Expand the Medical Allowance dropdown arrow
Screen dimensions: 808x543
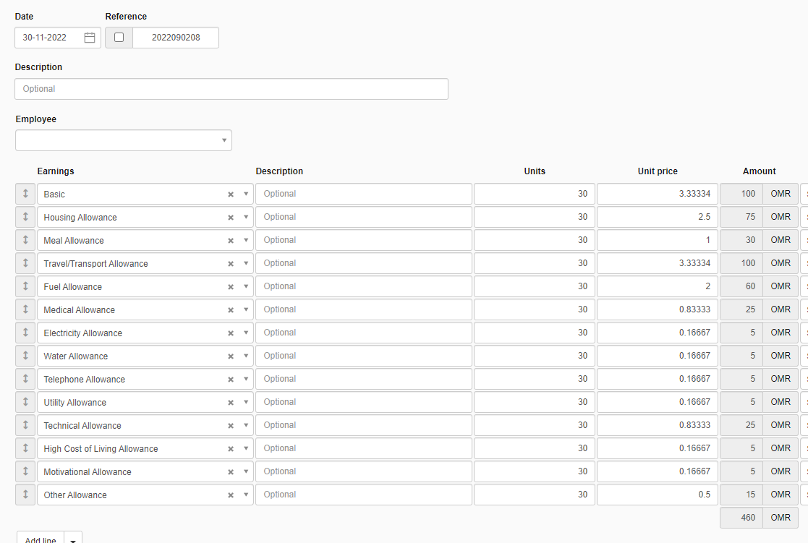tap(246, 310)
